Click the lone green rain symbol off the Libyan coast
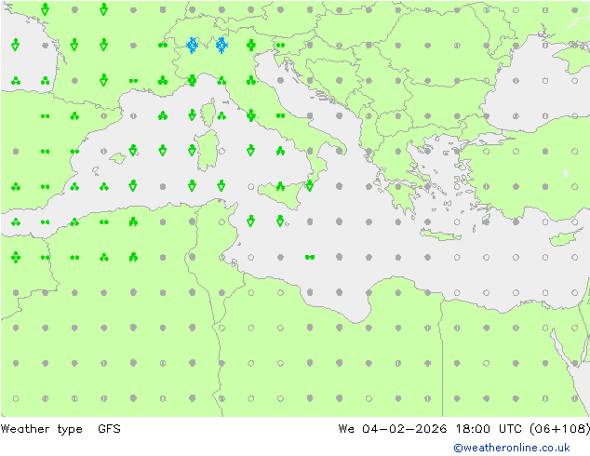590x456 pixels. (310, 258)
